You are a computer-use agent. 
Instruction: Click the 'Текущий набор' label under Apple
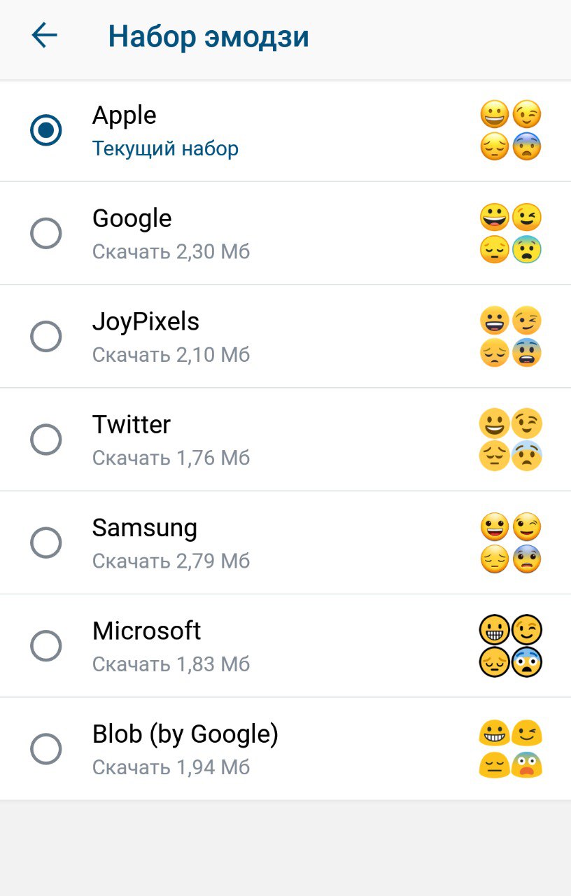pos(165,148)
